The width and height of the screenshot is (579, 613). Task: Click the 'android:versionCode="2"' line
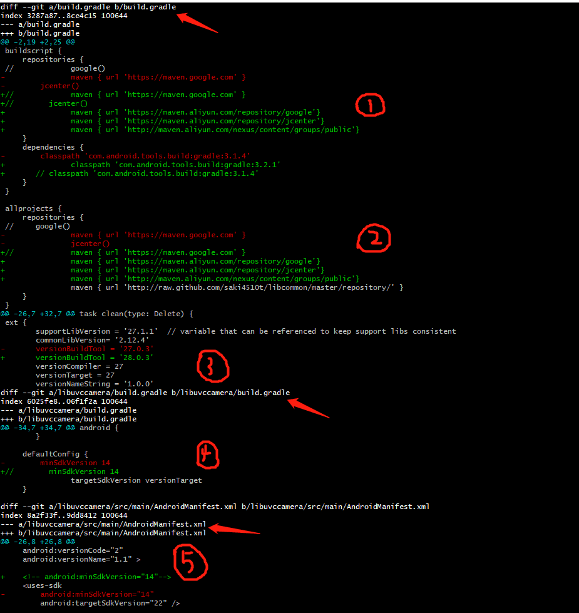(x=73, y=550)
